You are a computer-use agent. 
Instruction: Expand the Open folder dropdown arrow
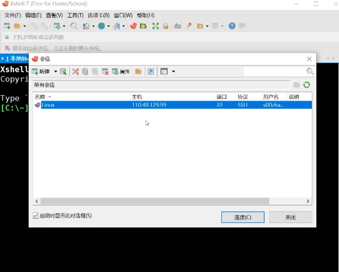pos(25,26)
